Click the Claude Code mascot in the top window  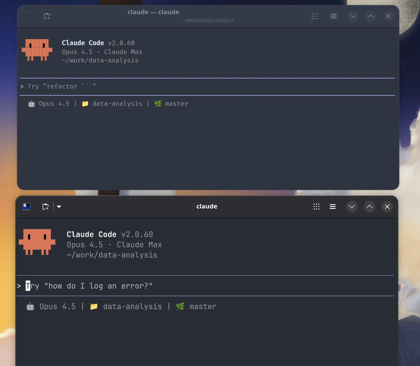(37, 50)
